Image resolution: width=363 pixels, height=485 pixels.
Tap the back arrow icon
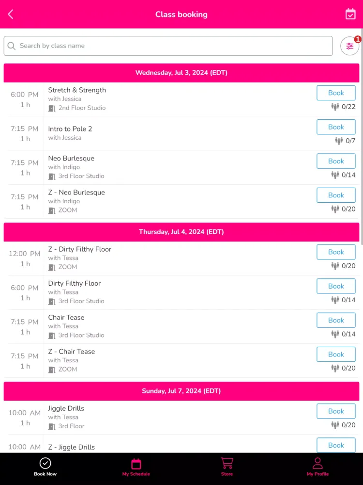coord(11,14)
